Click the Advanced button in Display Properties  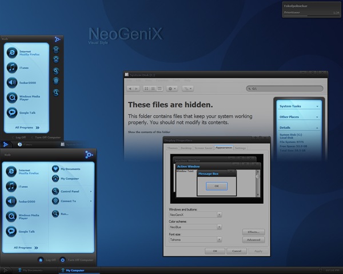coord(253,240)
